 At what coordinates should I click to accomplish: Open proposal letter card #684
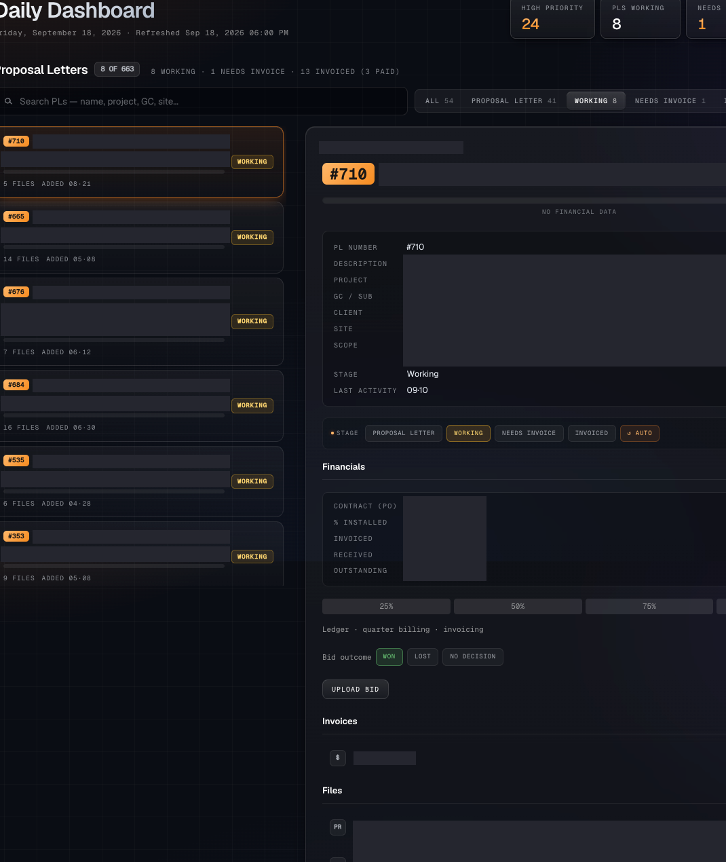pyautogui.click(x=141, y=406)
